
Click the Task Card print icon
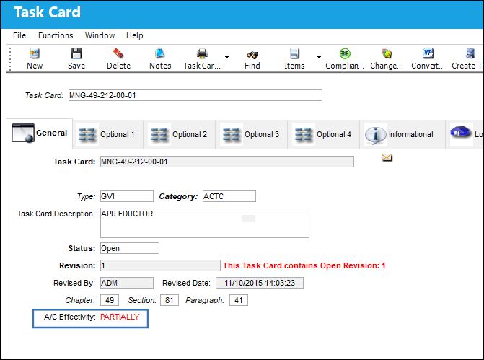point(202,53)
